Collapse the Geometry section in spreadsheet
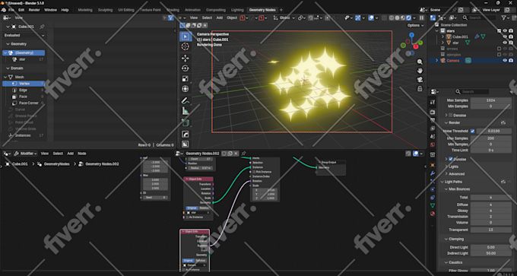517x276 pixels. 8,44
